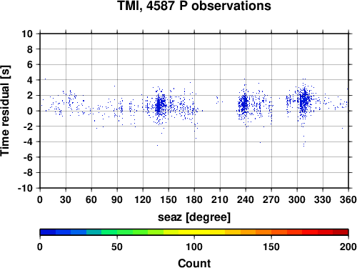Click the colorbar tick label 200
The image size is (357, 268).
(x=348, y=247)
